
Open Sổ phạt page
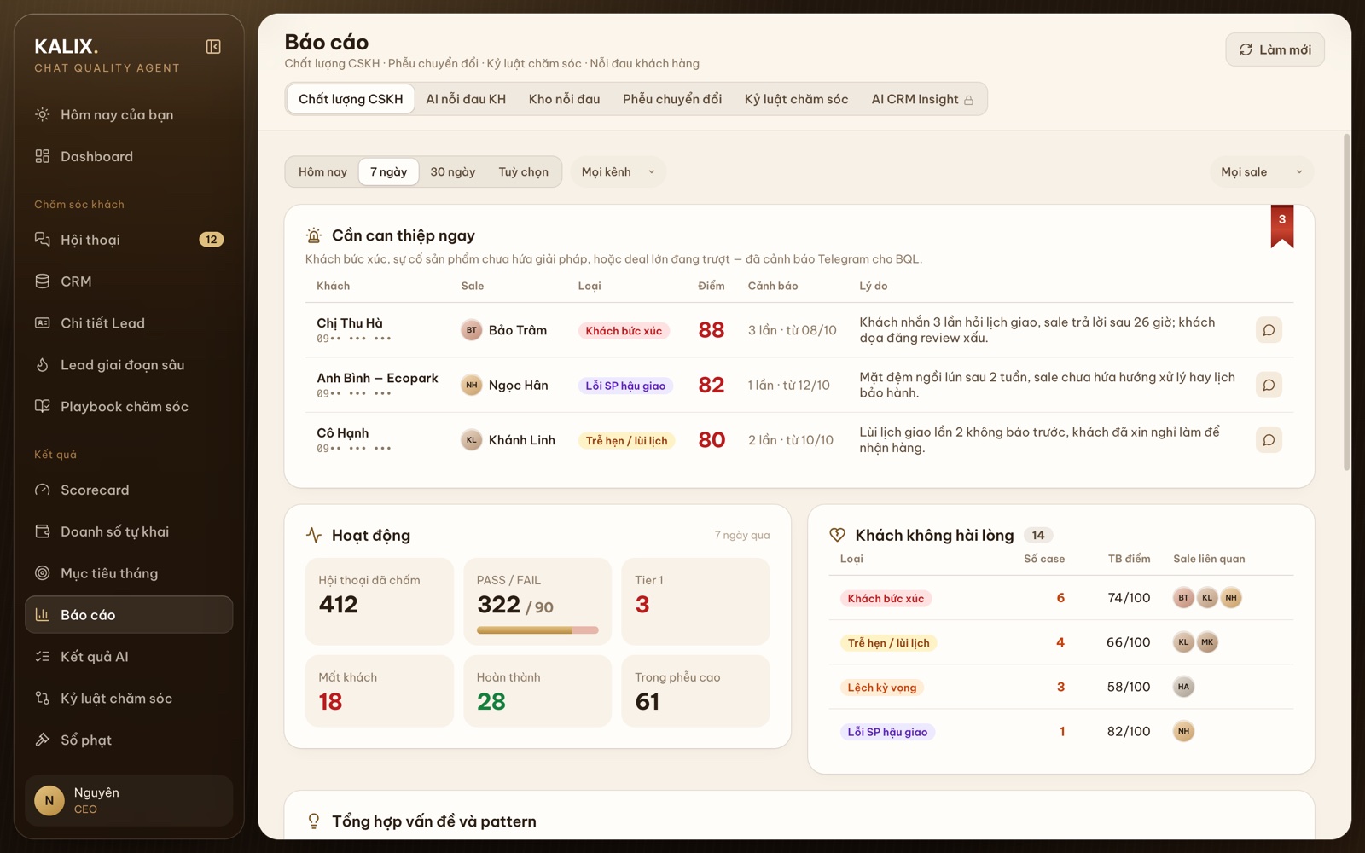tap(129, 740)
